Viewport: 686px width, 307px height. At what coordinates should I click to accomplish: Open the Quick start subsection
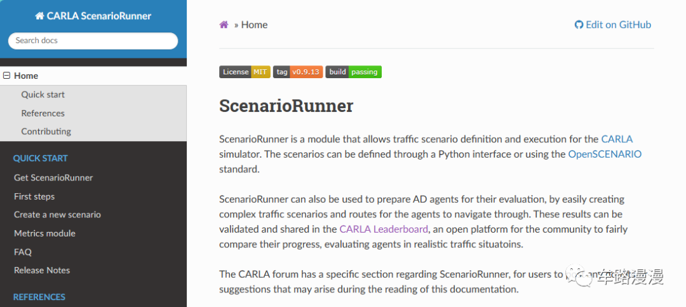click(43, 95)
